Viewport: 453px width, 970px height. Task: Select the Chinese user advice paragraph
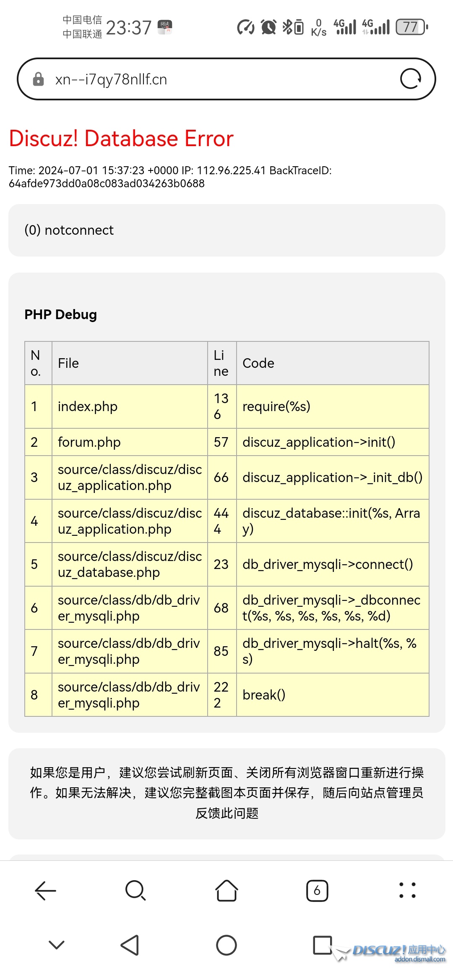[x=226, y=793]
